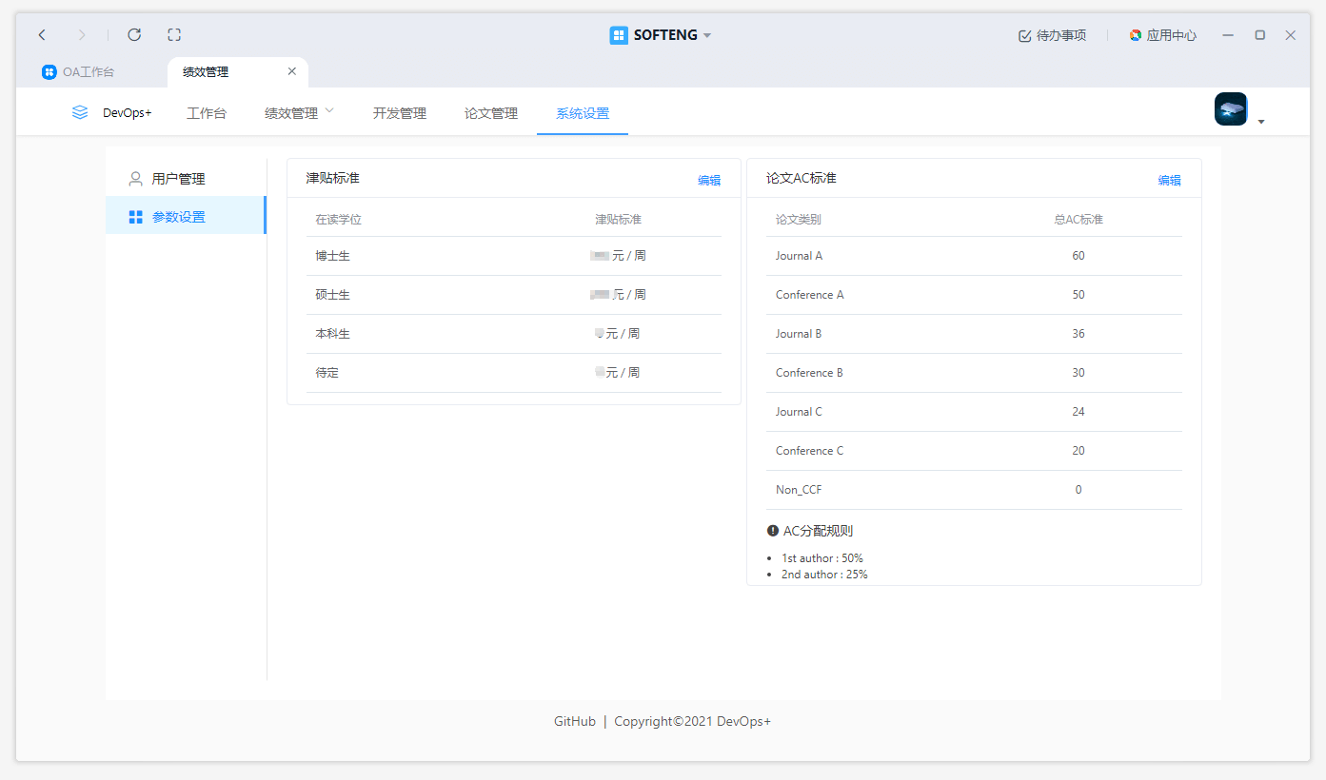The image size is (1326, 780).
Task: Open 待办事项 to-do list
Action: pos(1052,35)
